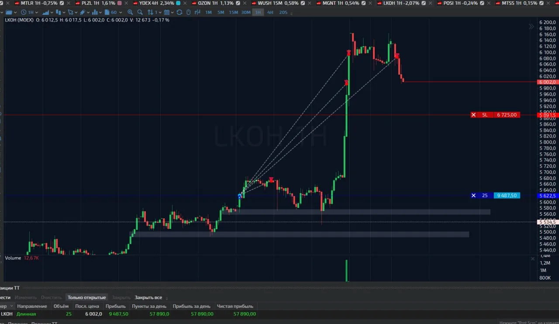559x324 pixels.
Task: Select the pencil drawing tool
Action: tap(83, 12)
